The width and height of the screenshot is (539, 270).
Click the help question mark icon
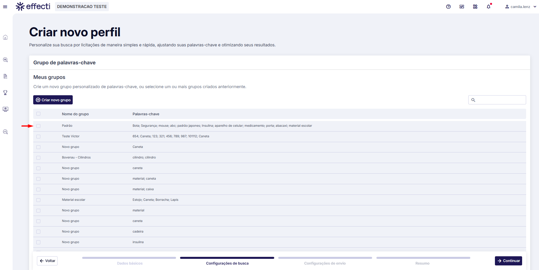coord(448,7)
